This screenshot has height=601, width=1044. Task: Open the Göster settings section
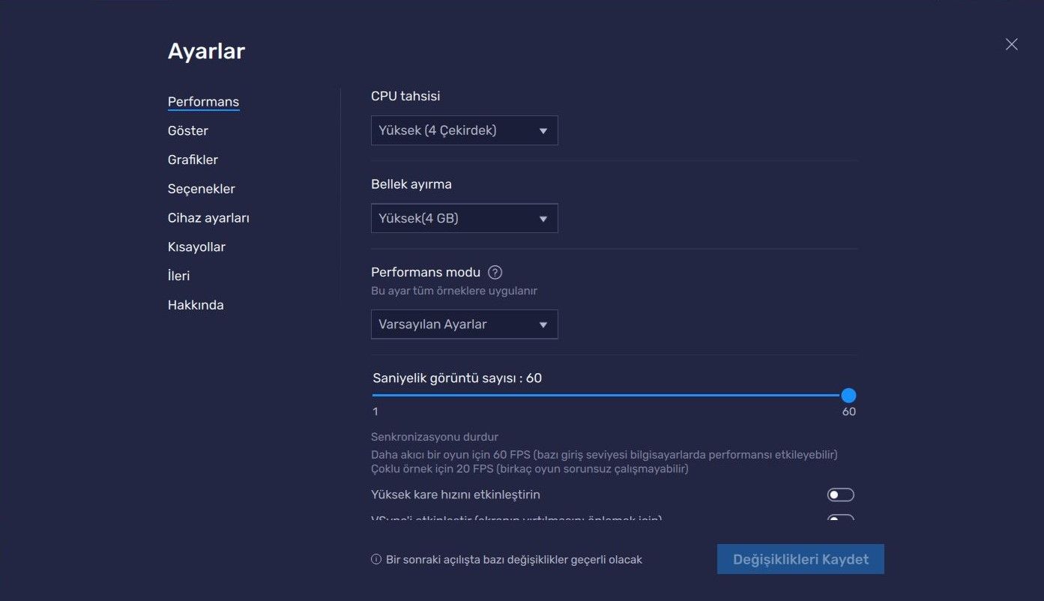tap(188, 131)
